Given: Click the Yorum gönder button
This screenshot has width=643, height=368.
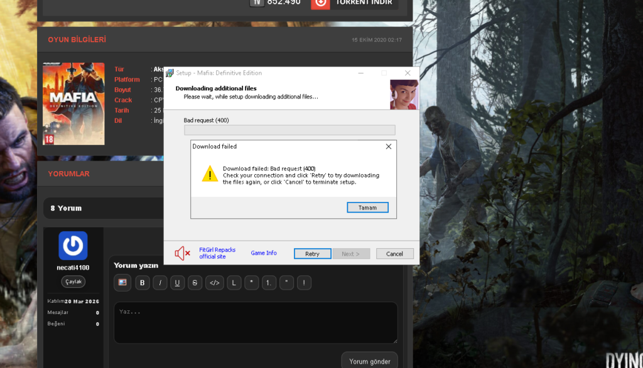Looking at the screenshot, I should click(x=369, y=361).
